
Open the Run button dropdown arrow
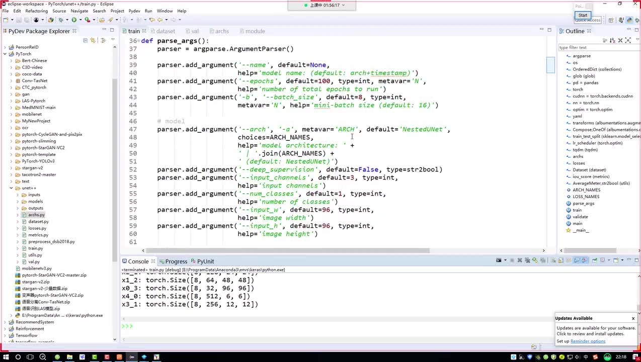pyautogui.click(x=81, y=20)
